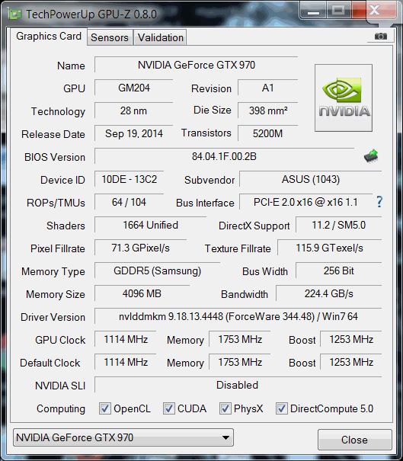
Task: Click the Technology field 28 nm
Action: (134, 110)
